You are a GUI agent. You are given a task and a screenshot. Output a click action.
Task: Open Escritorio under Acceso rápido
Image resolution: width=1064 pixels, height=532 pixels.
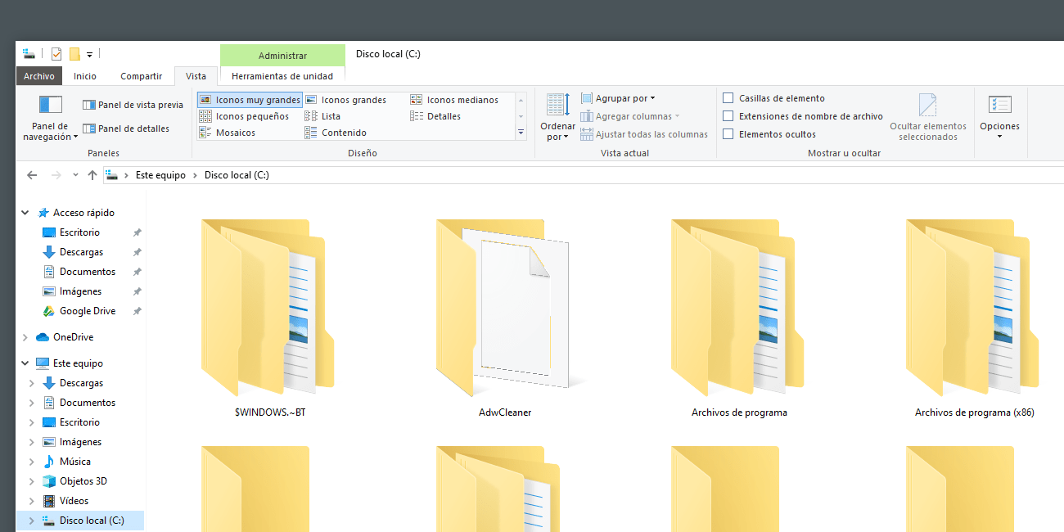(x=79, y=232)
